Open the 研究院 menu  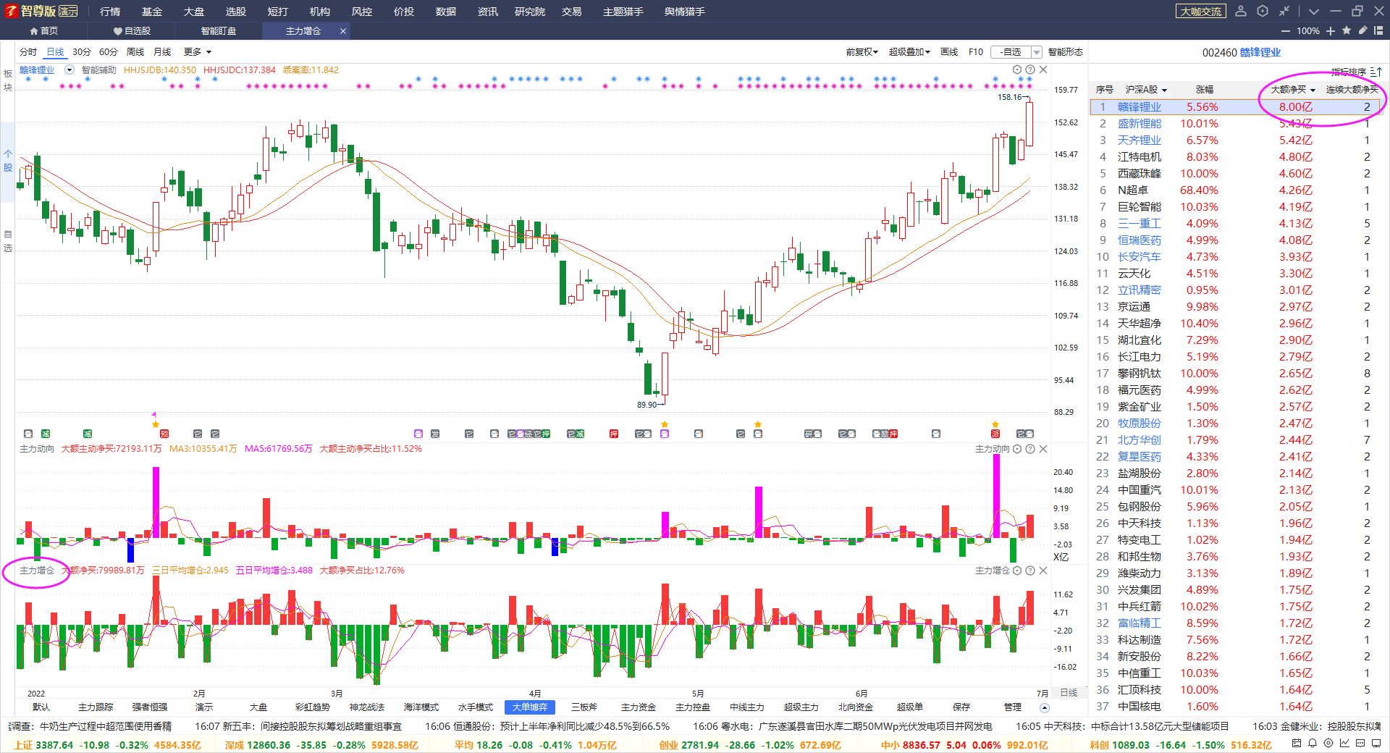coord(530,12)
